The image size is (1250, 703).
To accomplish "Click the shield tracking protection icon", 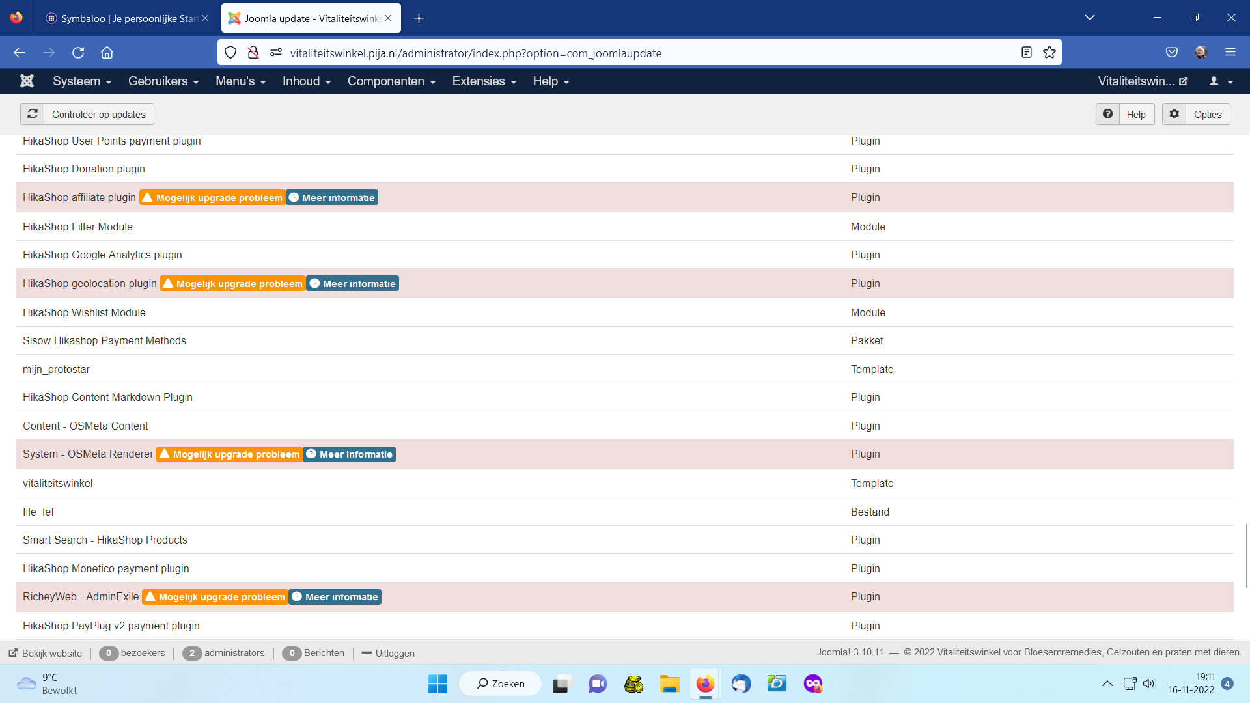I will pos(230,53).
